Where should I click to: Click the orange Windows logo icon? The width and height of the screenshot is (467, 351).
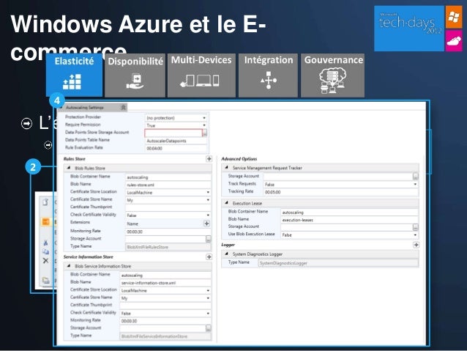tap(453, 17)
